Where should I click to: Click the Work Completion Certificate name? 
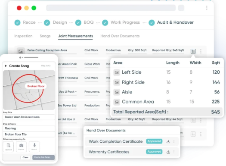[116, 141]
